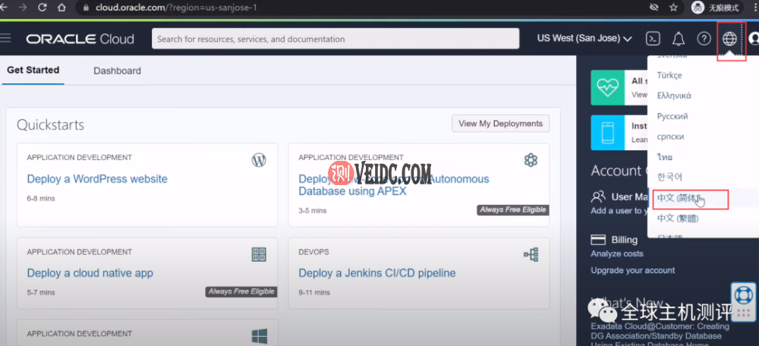This screenshot has height=346, width=759.
Task: Bookmark this page with star icon
Action: tap(673, 8)
